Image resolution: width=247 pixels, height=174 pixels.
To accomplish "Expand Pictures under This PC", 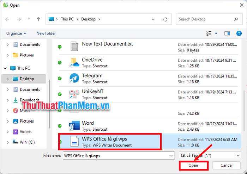I will pyautogui.click(x=8, y=121).
